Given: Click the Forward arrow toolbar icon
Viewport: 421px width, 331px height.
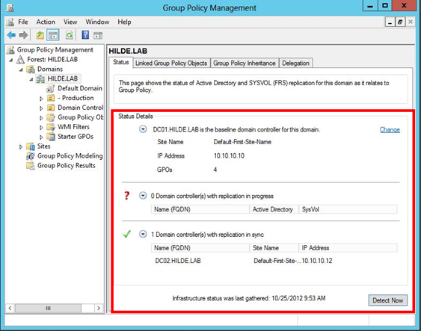Looking at the screenshot, I should pyautogui.click(x=24, y=35).
